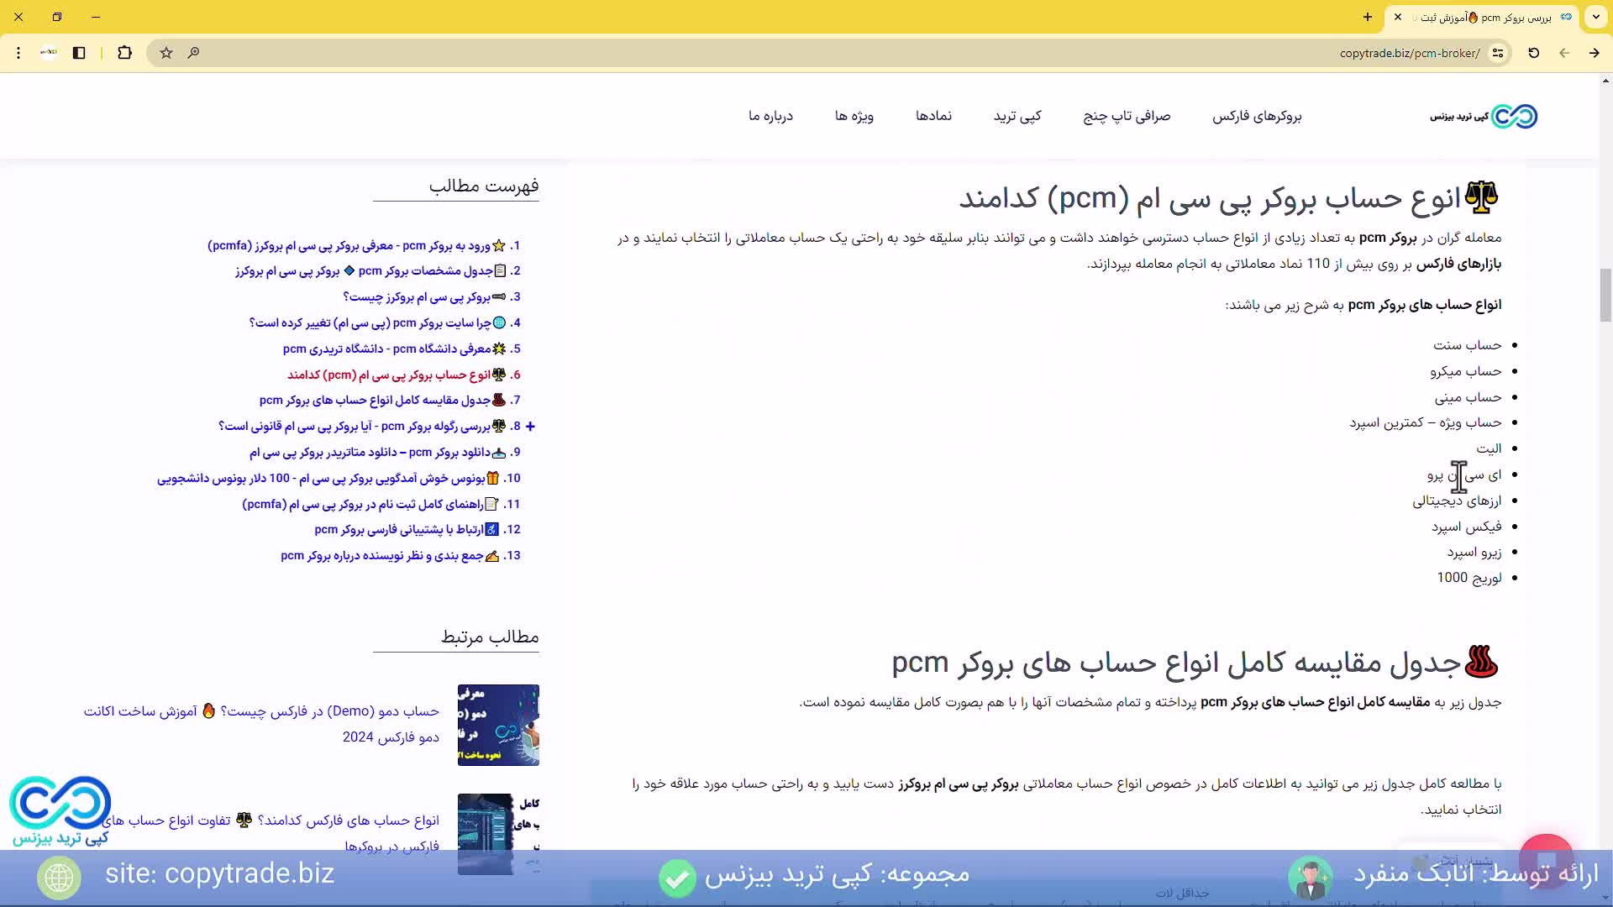This screenshot has width=1613, height=907.
Task: Click the zoom magnifier icon in the address bar
Action: pos(194,53)
